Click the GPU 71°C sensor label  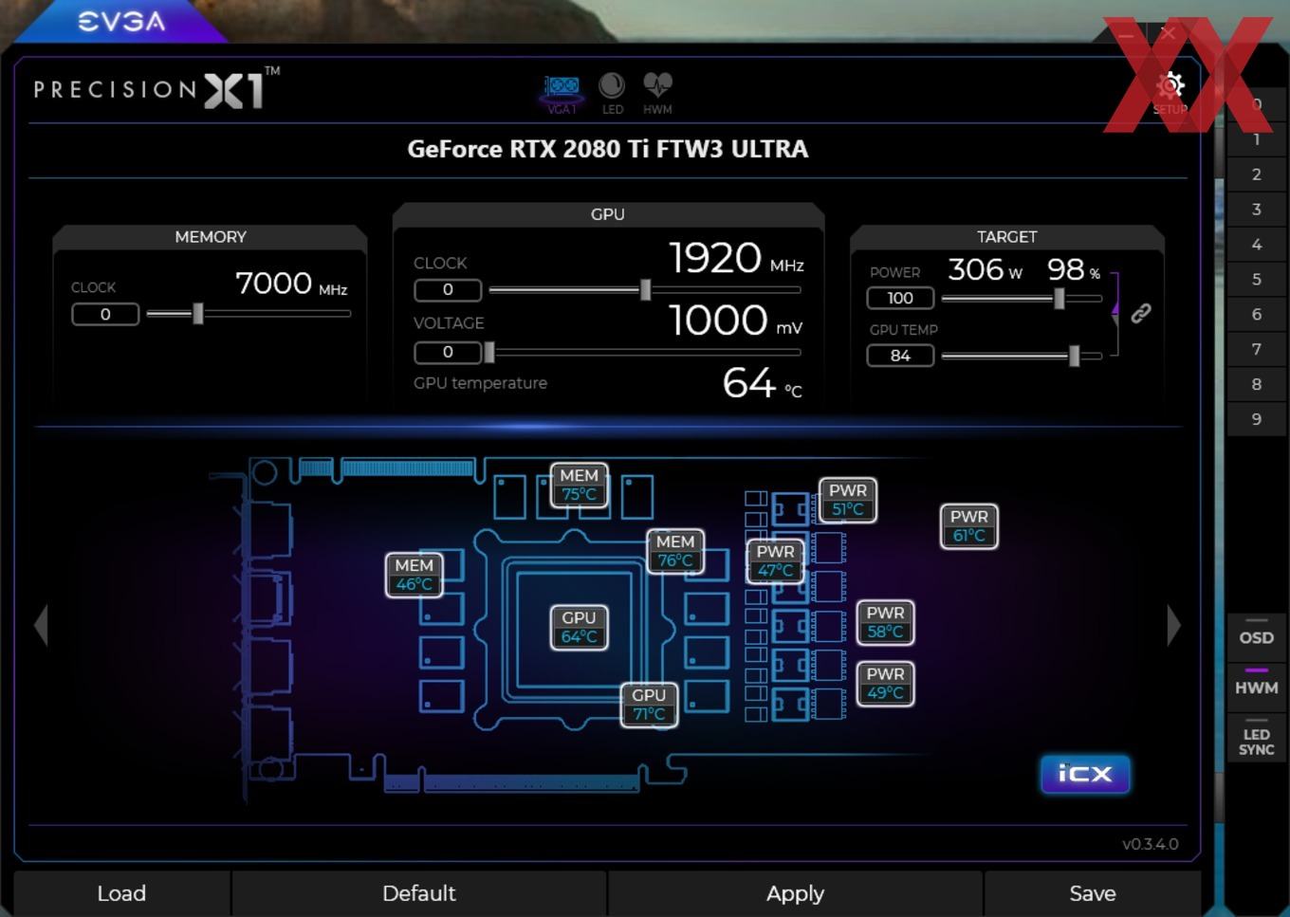pos(649,705)
